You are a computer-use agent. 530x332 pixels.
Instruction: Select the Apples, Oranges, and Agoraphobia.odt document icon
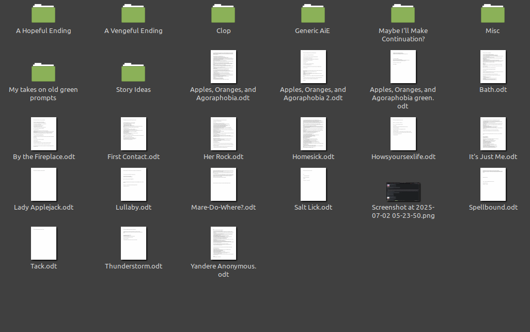coord(224,67)
